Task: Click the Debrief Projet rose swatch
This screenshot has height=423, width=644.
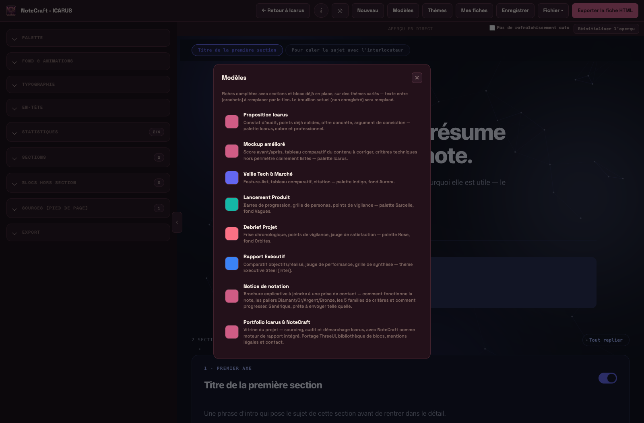Action: 232,234
